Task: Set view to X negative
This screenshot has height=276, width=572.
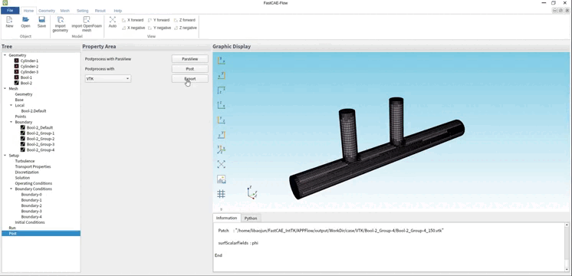Action: pos(133,28)
